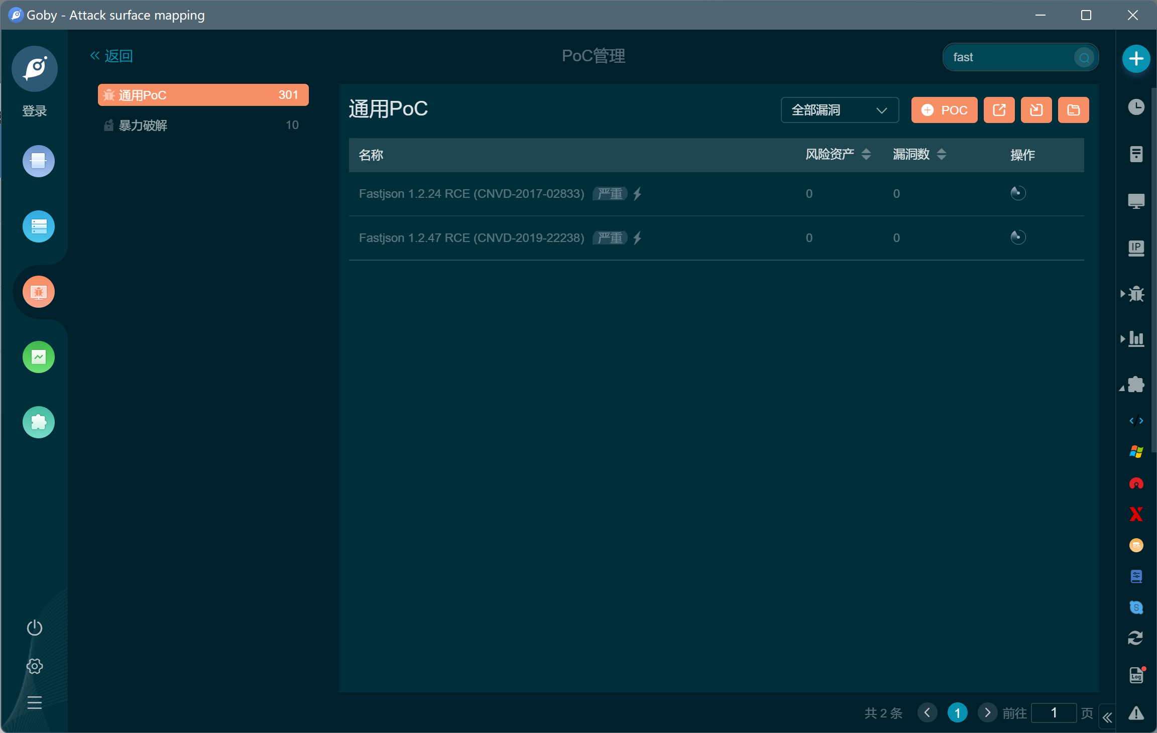Open the history clock icon
The height and width of the screenshot is (733, 1157).
tap(1136, 107)
